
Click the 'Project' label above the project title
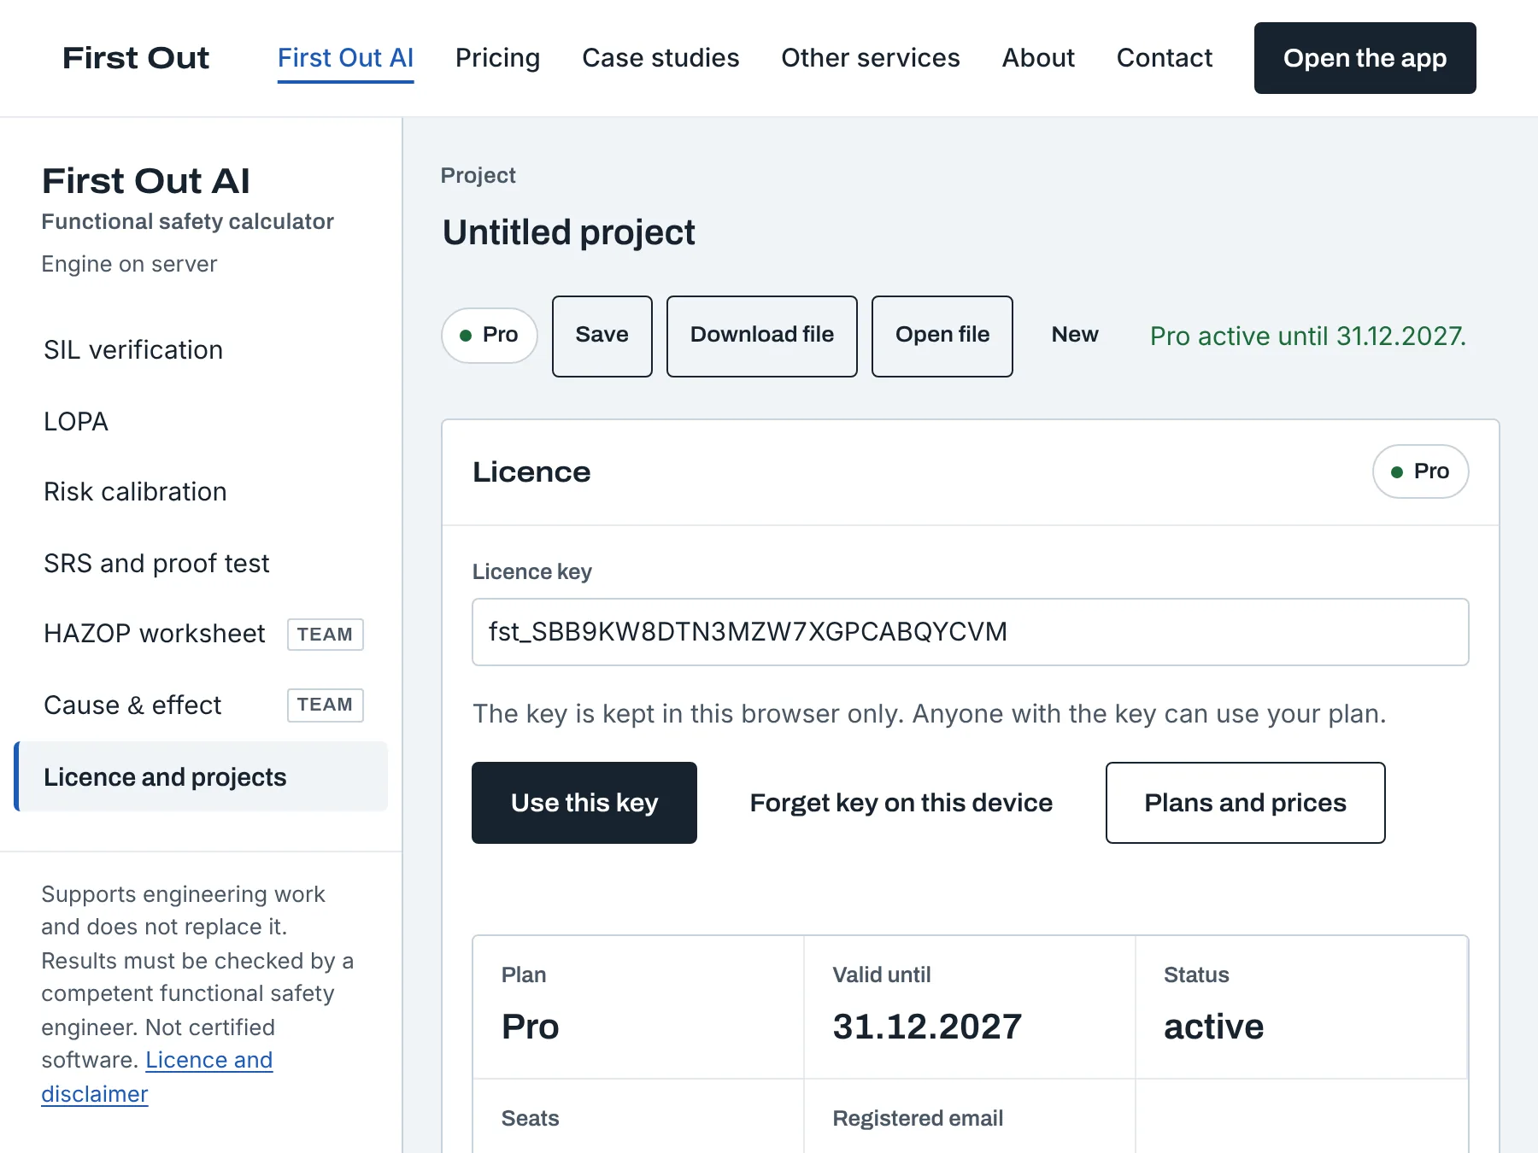[478, 176]
